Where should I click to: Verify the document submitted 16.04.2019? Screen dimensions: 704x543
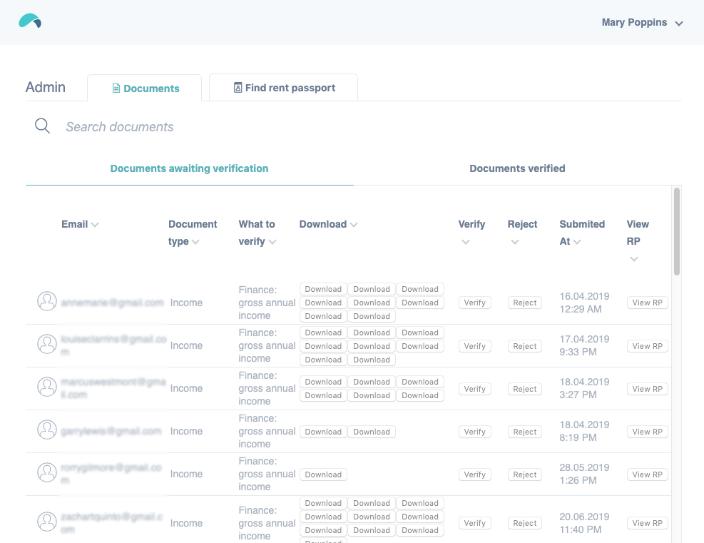tap(474, 303)
